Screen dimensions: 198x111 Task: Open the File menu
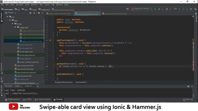(x=2, y=5)
